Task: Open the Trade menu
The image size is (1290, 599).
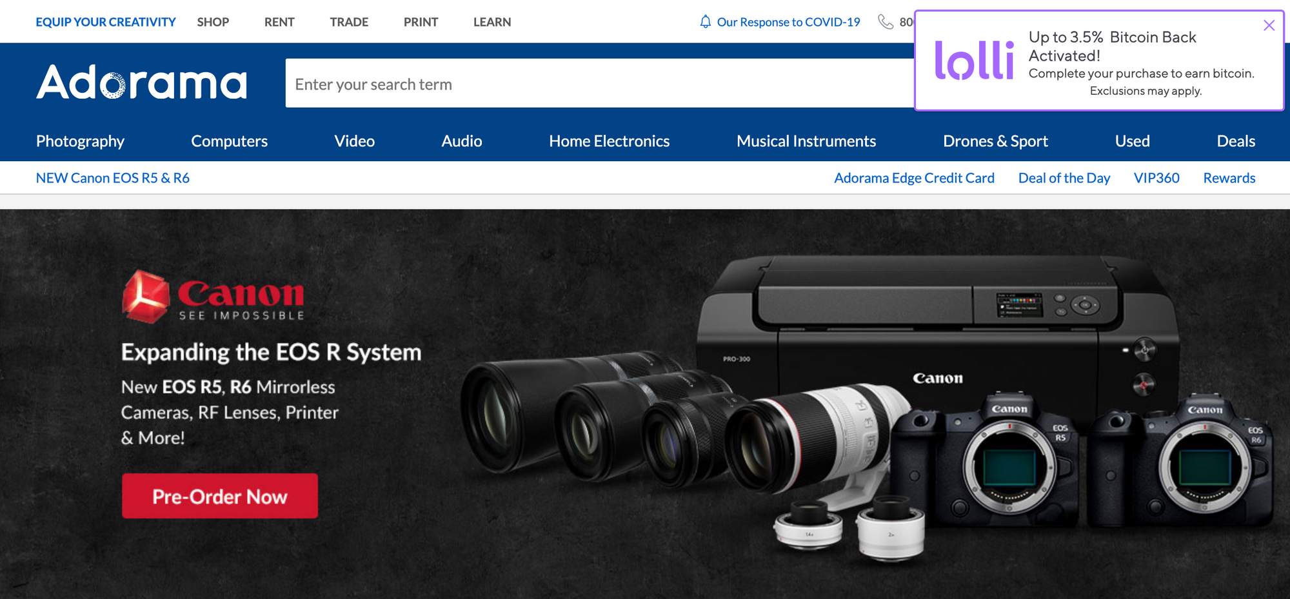Action: (x=349, y=22)
